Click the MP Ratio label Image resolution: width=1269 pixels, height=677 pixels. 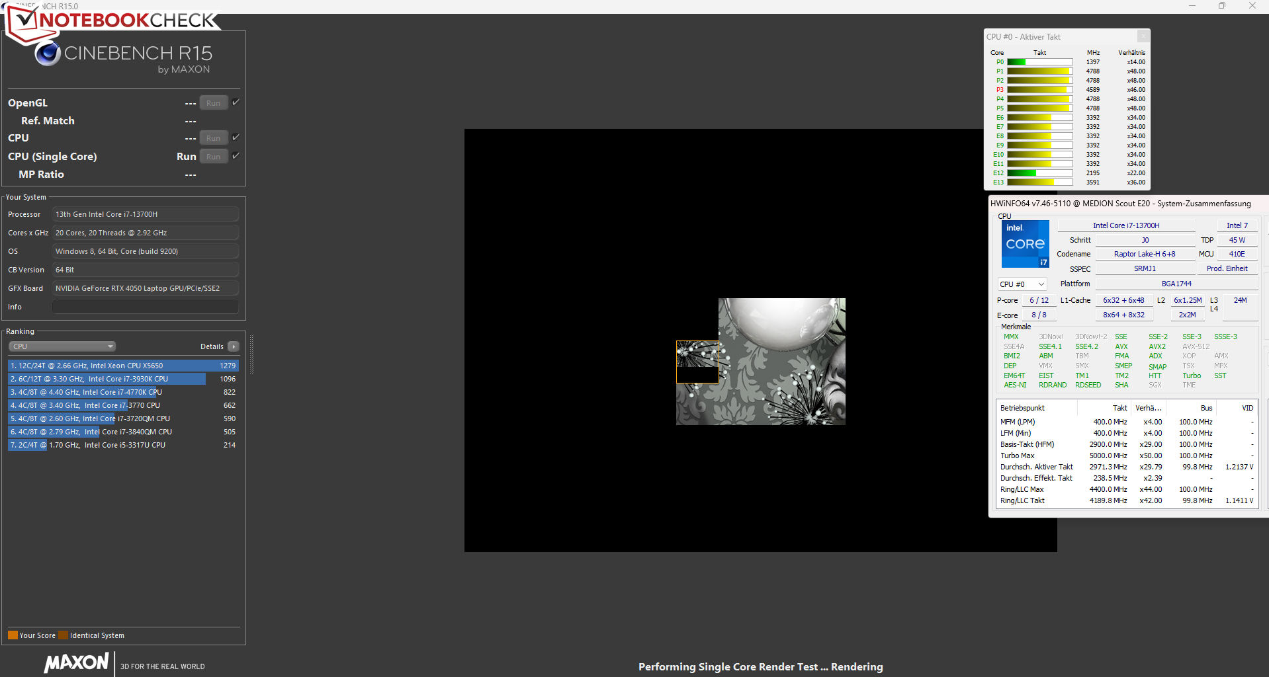coord(41,174)
